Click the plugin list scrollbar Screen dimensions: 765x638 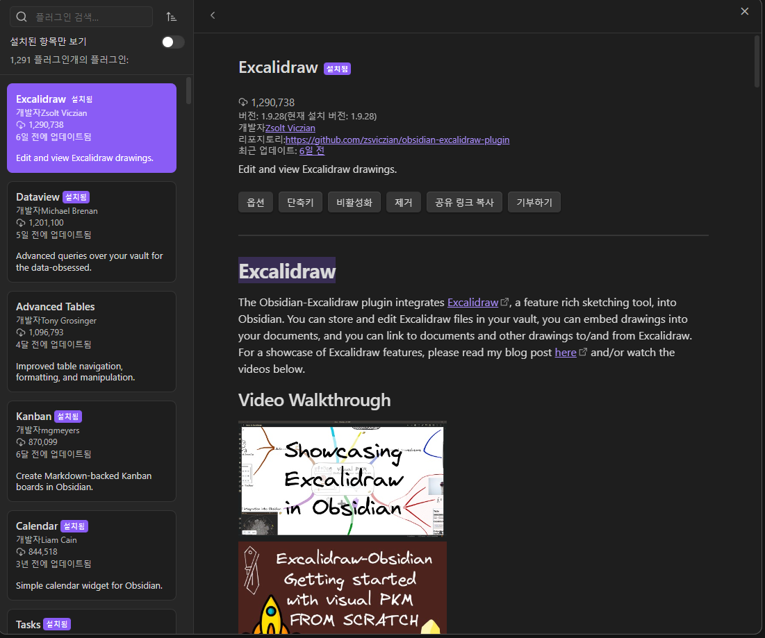pos(189,91)
